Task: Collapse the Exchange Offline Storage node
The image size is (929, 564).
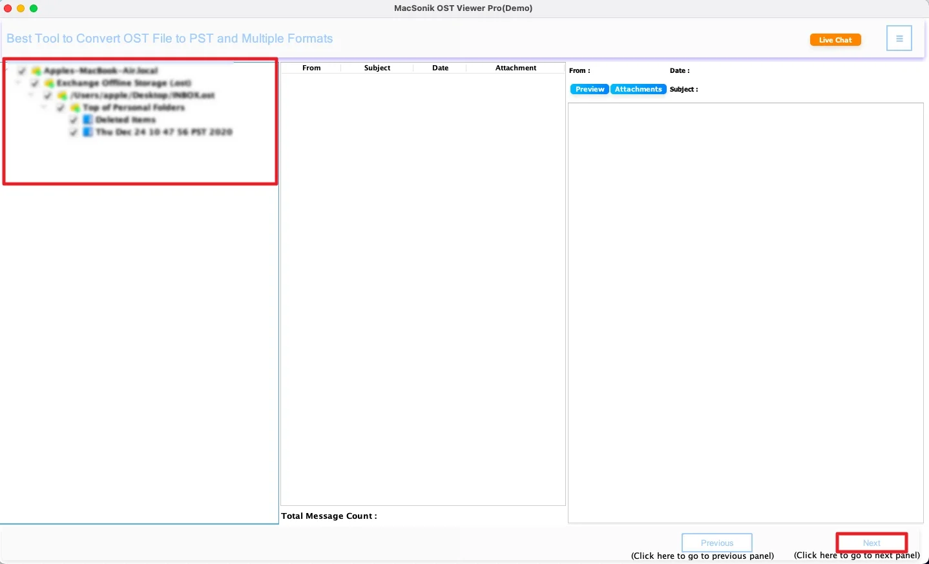Action: (x=19, y=83)
